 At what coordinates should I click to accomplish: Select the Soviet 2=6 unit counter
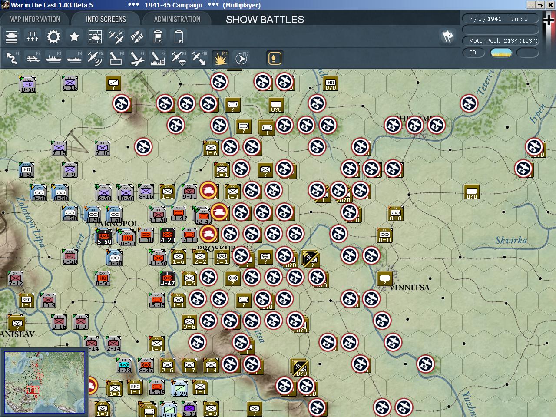(167, 366)
